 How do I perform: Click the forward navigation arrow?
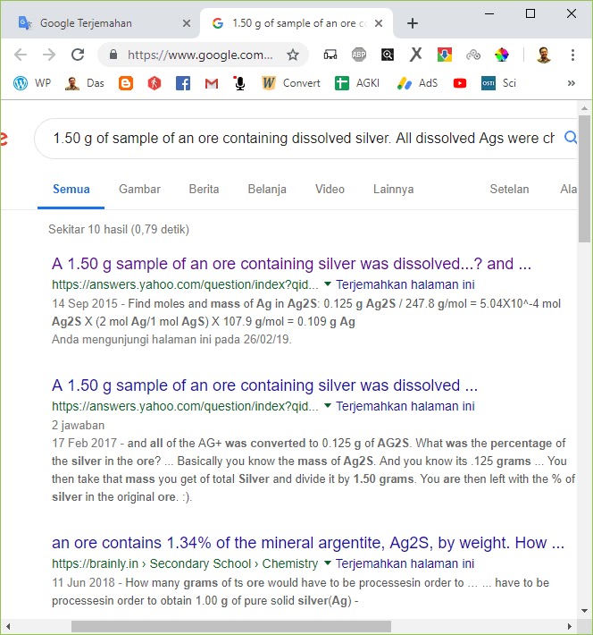(x=49, y=55)
